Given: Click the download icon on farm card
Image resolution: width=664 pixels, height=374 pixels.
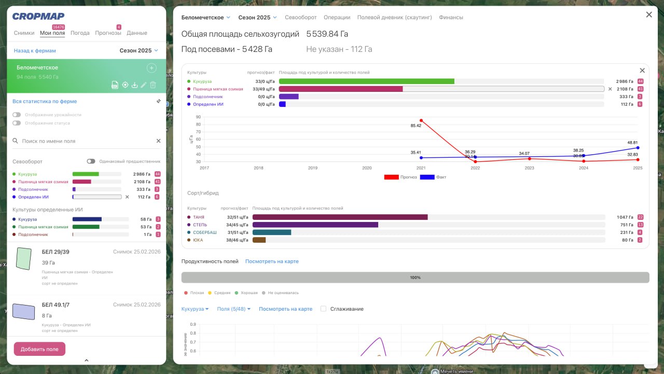Looking at the screenshot, I should pyautogui.click(x=134, y=85).
